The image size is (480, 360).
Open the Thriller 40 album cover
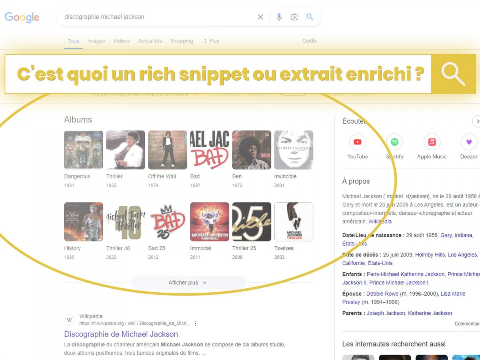click(x=126, y=222)
